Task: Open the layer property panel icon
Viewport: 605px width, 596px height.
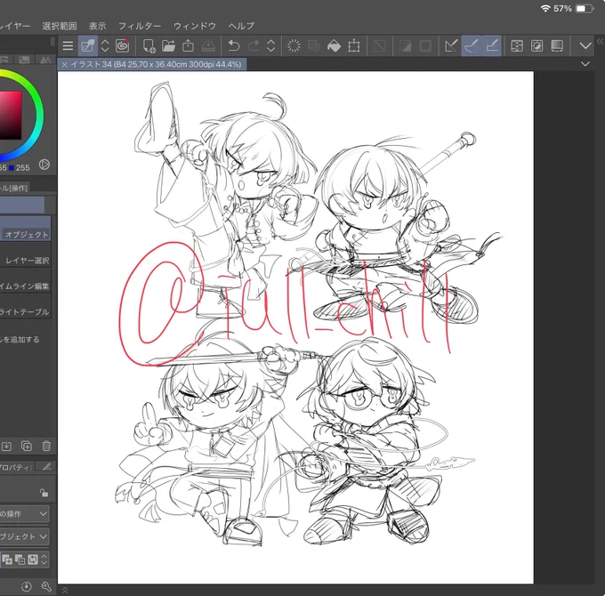Action: (517, 46)
